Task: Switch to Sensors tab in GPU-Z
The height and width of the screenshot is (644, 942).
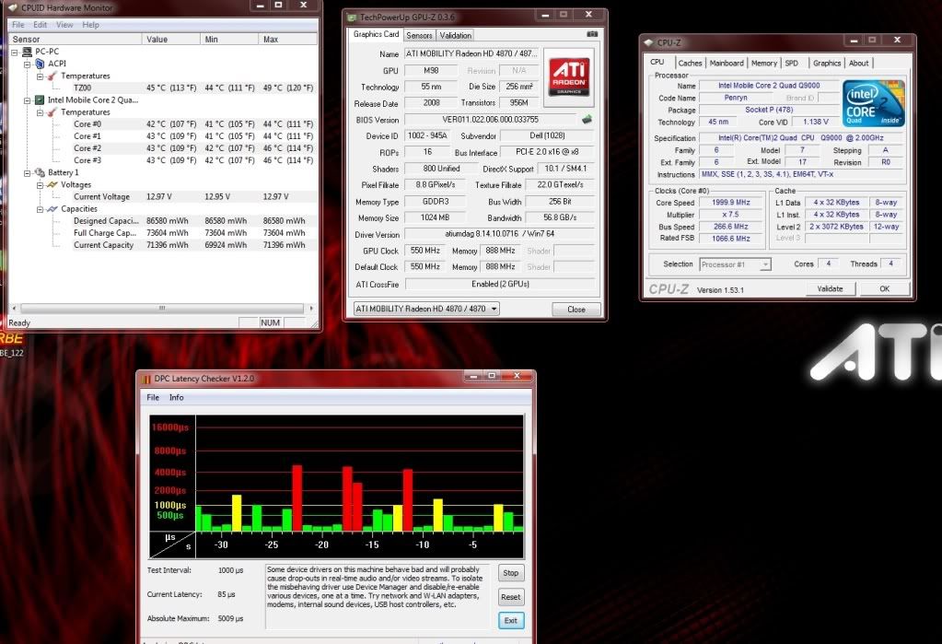Action: click(x=419, y=36)
